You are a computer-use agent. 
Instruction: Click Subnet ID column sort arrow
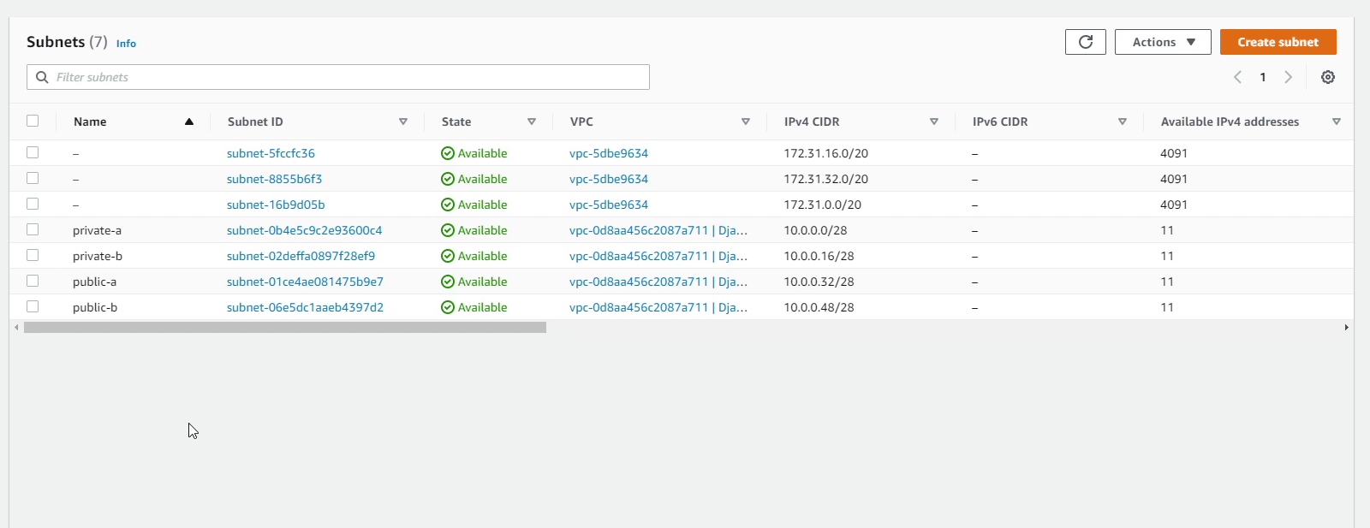pos(402,122)
